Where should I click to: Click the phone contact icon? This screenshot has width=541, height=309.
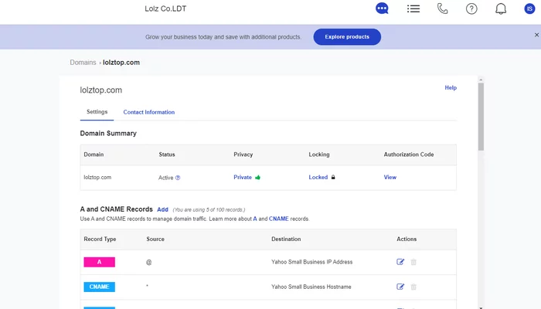pyautogui.click(x=442, y=8)
